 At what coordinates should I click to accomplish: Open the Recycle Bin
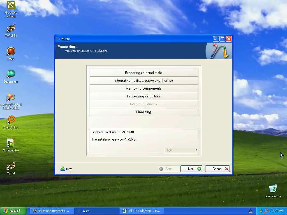tap(273, 191)
